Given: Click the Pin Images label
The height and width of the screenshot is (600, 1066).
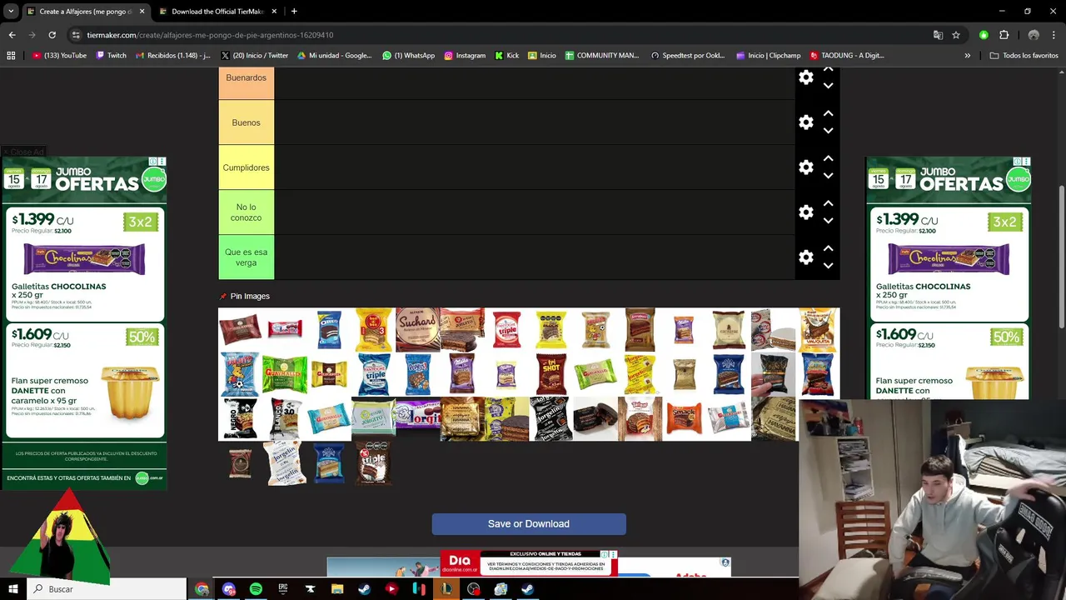Looking at the screenshot, I should (x=250, y=296).
